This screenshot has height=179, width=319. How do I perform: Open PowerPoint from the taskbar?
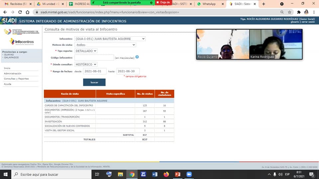pyautogui.click(x=177, y=174)
